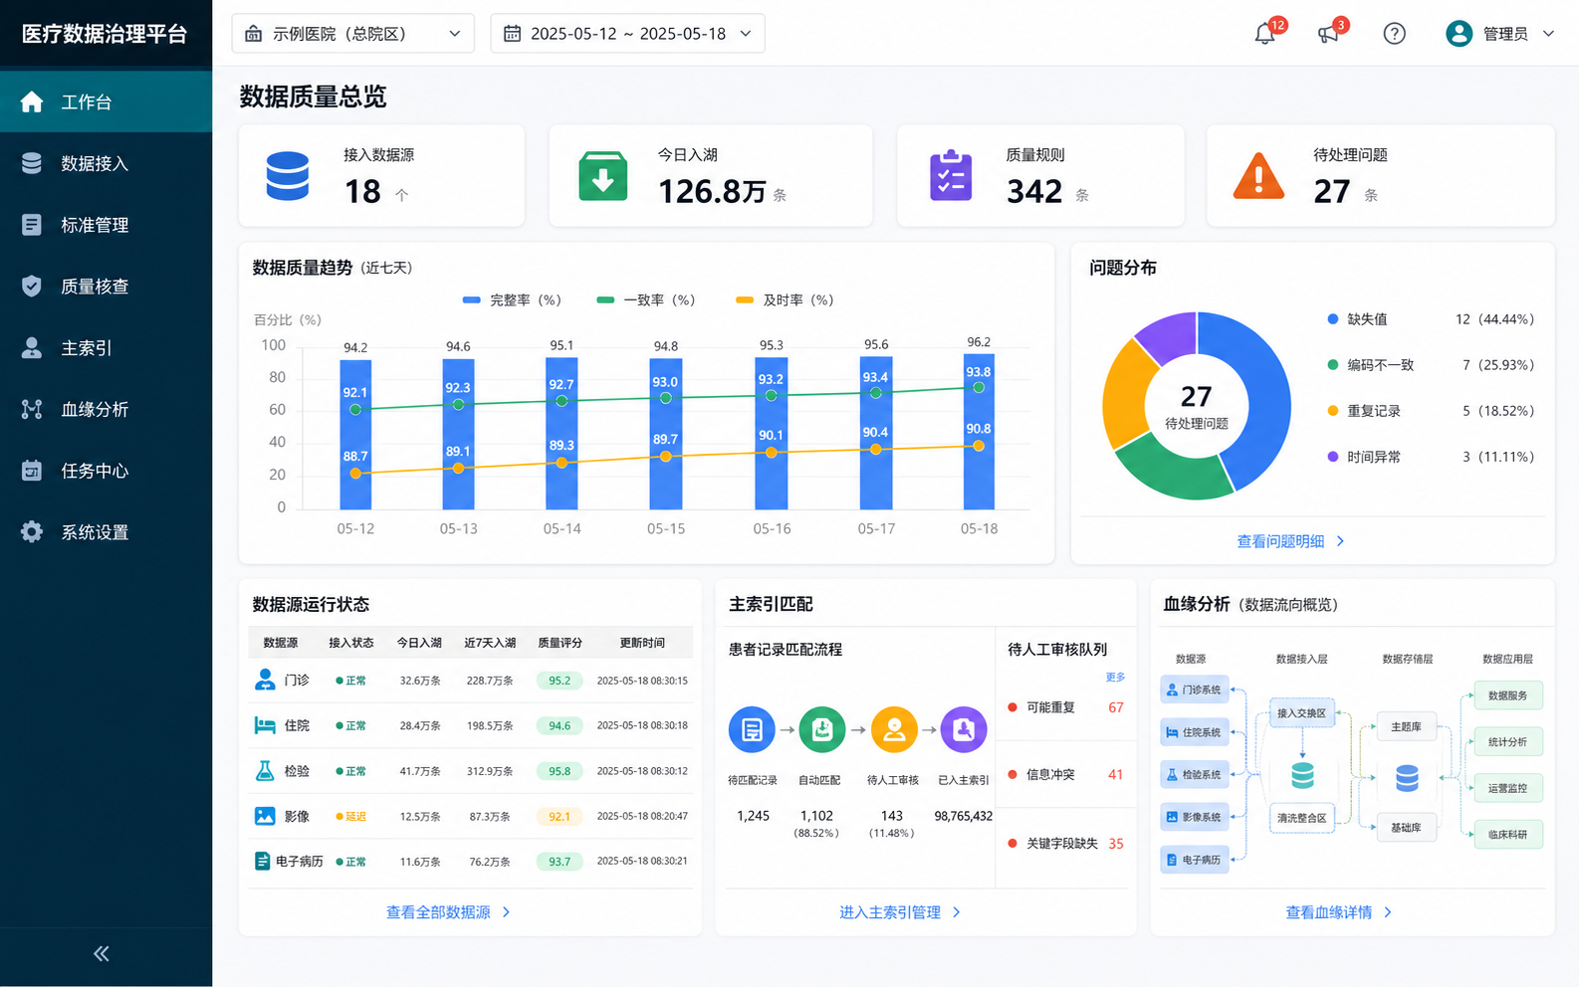
Task: Click the 待匹配记录 blue document icon
Action: [x=752, y=730]
